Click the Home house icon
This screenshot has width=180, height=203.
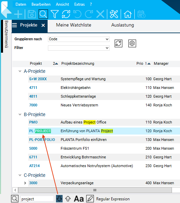(x=128, y=14)
